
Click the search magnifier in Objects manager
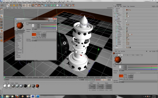pos(152,6)
